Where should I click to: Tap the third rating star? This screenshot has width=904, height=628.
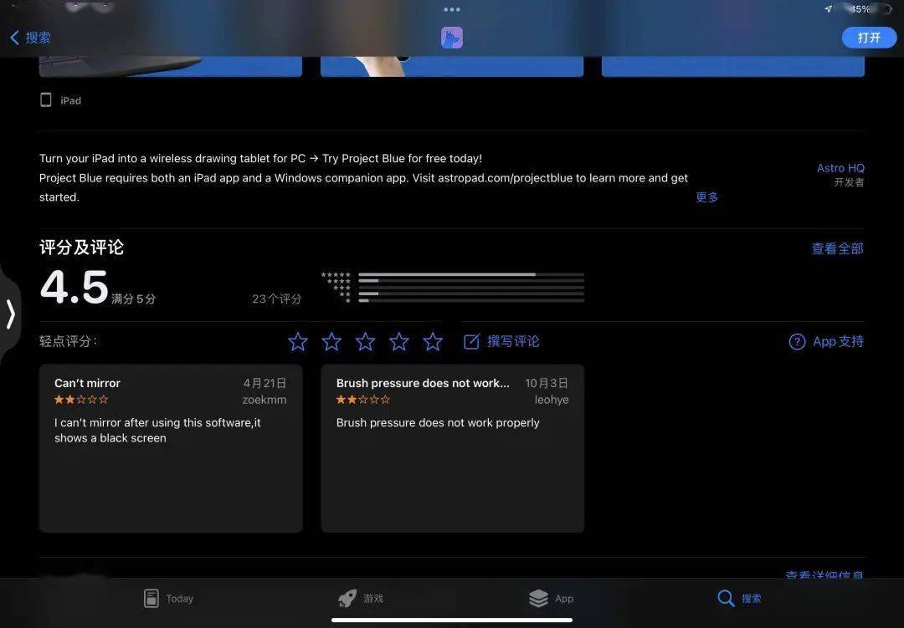(x=366, y=341)
